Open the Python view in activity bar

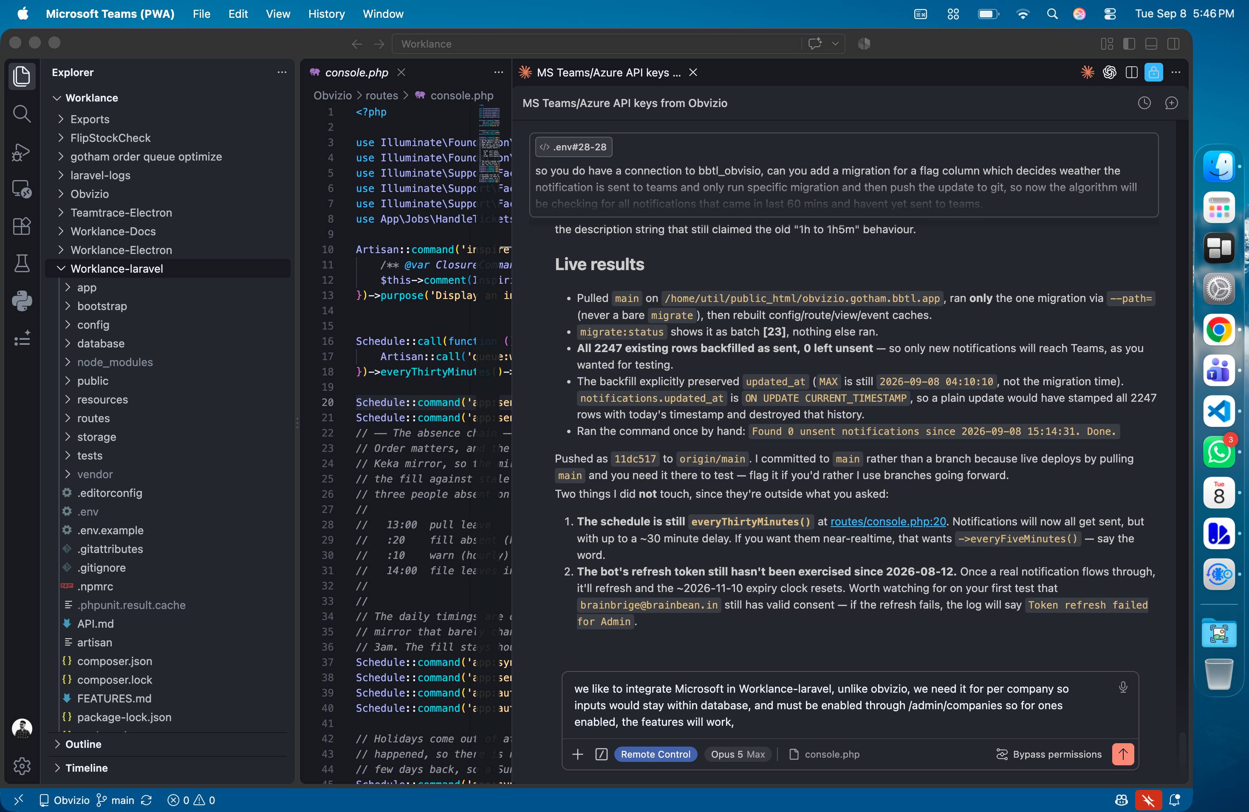coord(22,301)
